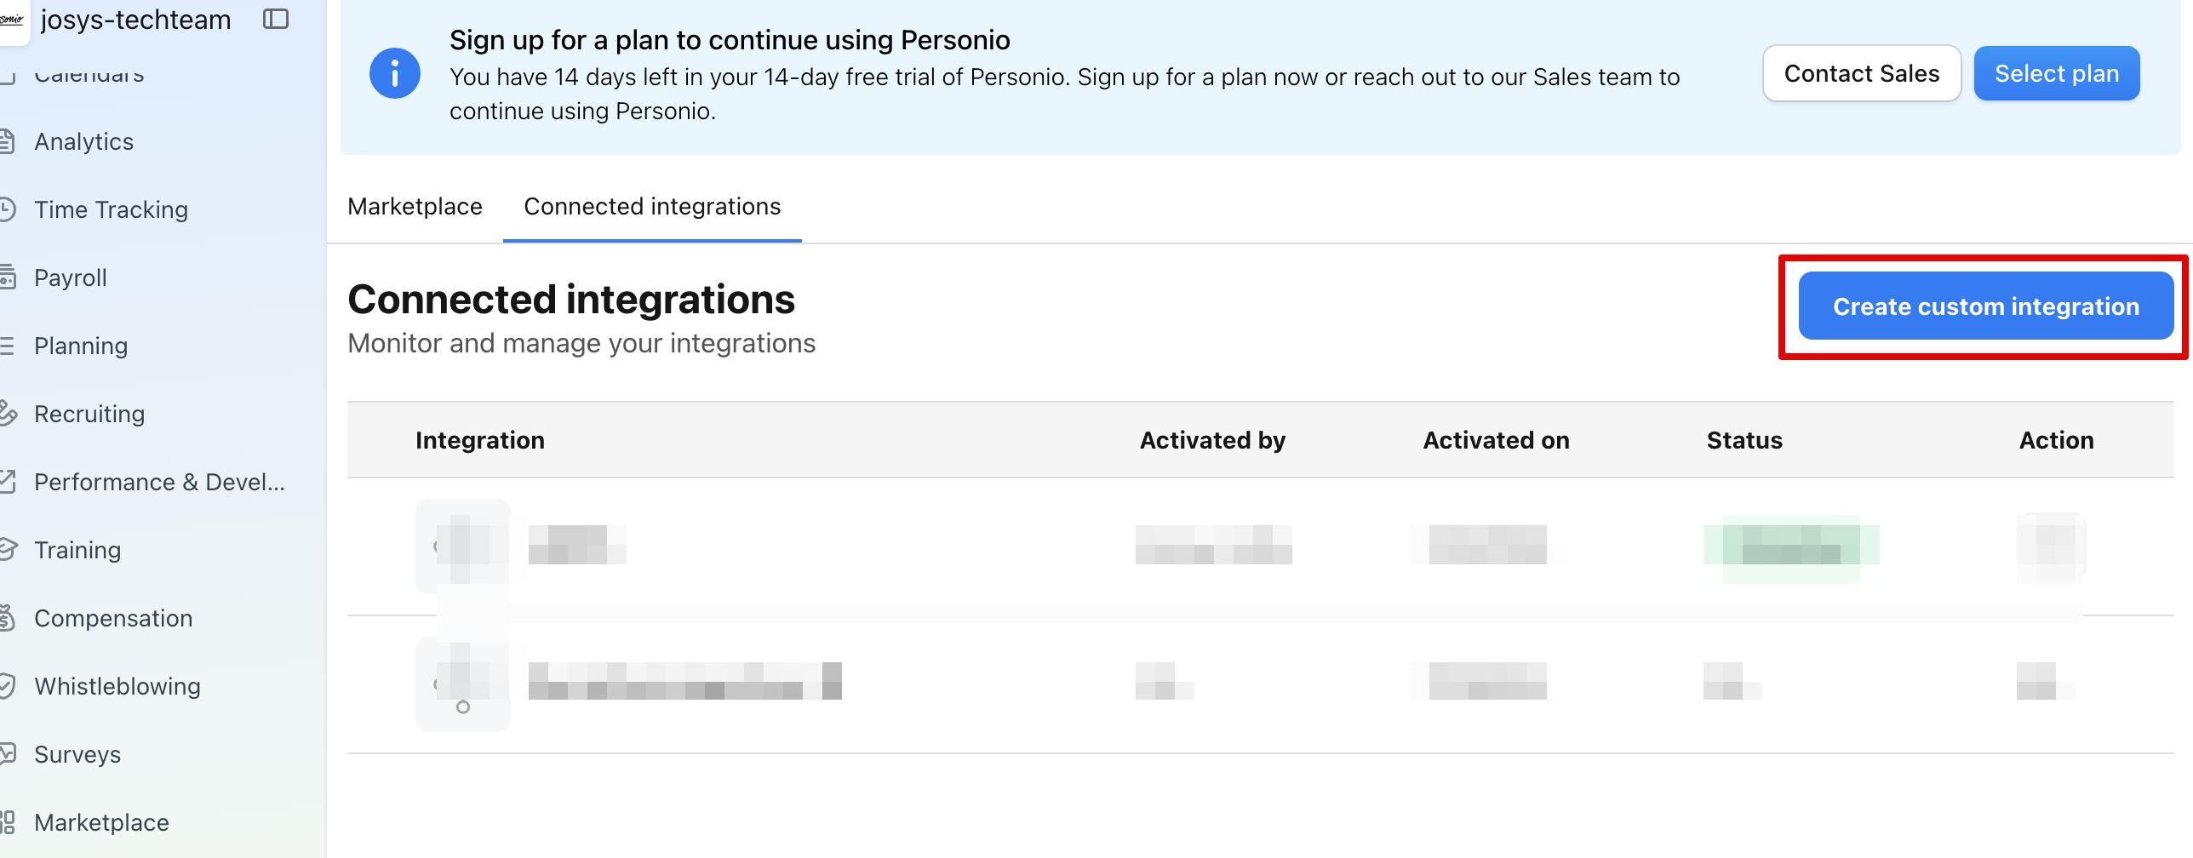Collapse the sidebar with the panel toggle icon

click(276, 19)
